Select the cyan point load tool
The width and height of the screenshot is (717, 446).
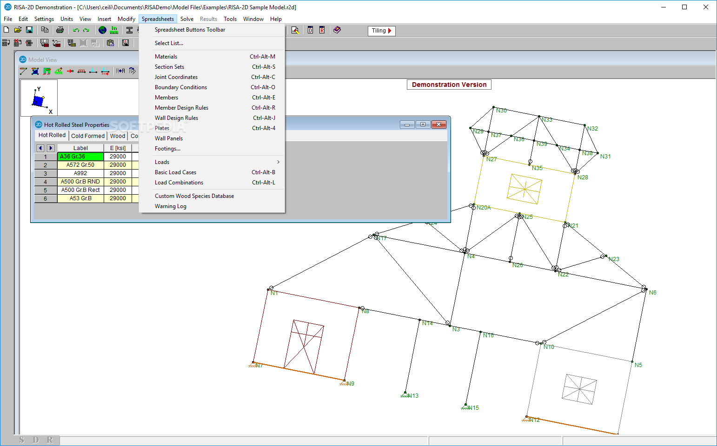point(93,71)
